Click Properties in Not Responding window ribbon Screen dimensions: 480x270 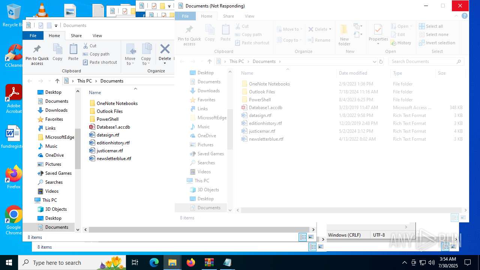pyautogui.click(x=378, y=35)
